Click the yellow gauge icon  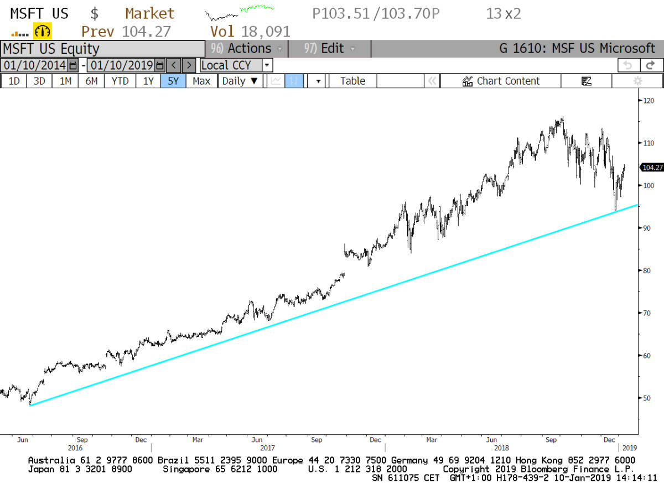(43, 31)
